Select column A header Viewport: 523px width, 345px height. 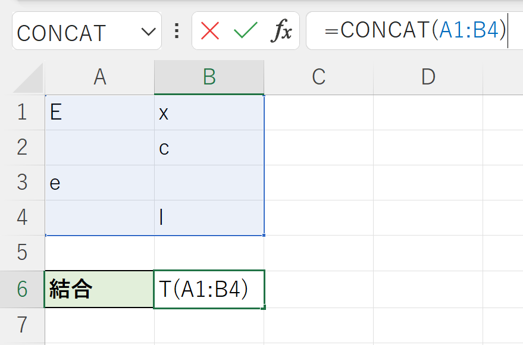point(99,77)
